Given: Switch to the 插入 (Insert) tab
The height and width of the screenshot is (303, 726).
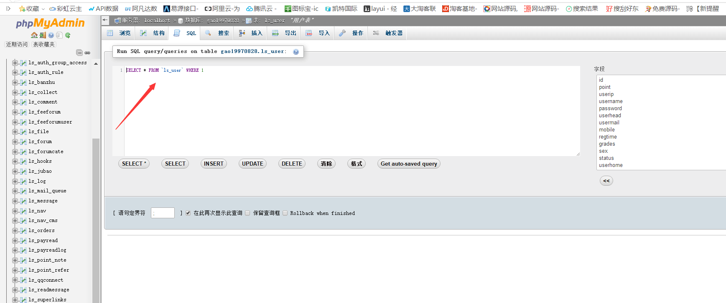Looking at the screenshot, I should pos(251,33).
